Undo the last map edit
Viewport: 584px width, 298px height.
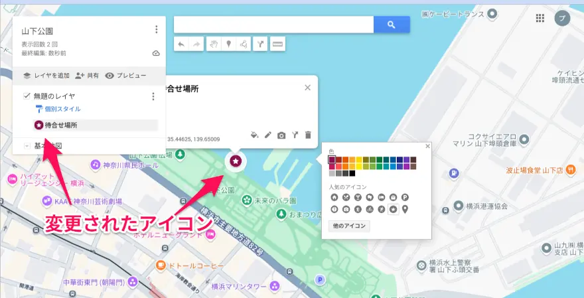click(x=181, y=44)
